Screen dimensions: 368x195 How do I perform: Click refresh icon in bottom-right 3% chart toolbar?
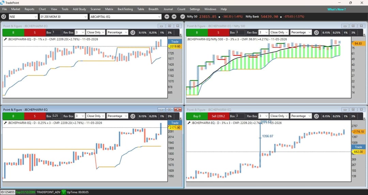(316, 116)
